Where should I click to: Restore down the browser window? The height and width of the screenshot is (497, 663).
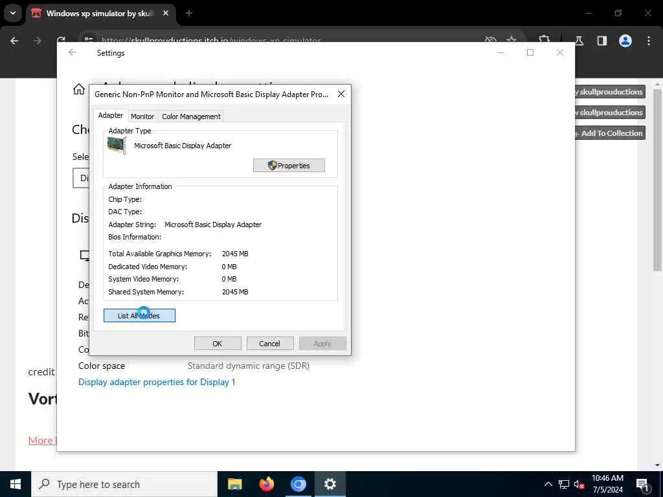(618, 13)
